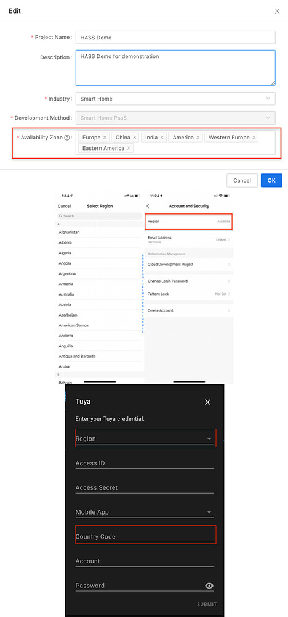Select Andorra in region list
Screen dimensions: 288x617
click(99, 336)
